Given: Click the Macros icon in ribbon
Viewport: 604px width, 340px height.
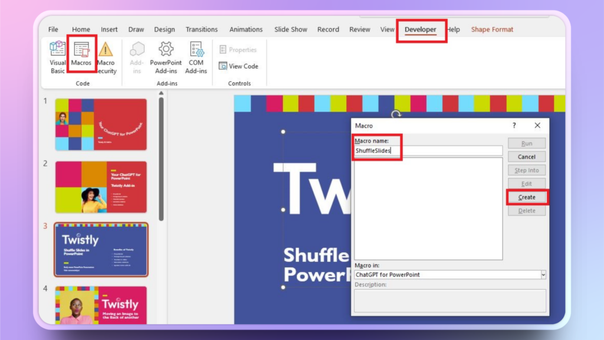Looking at the screenshot, I should [81, 54].
